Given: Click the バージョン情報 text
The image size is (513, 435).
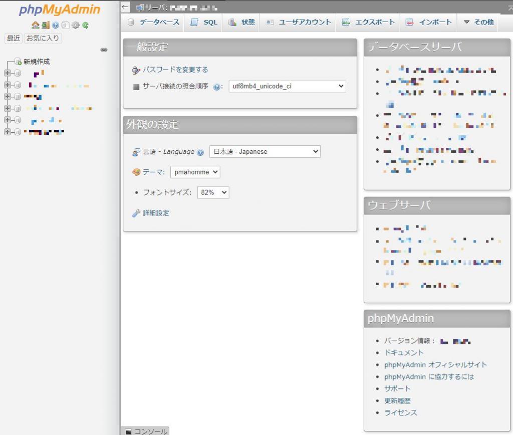Looking at the screenshot, I should pos(409,341).
